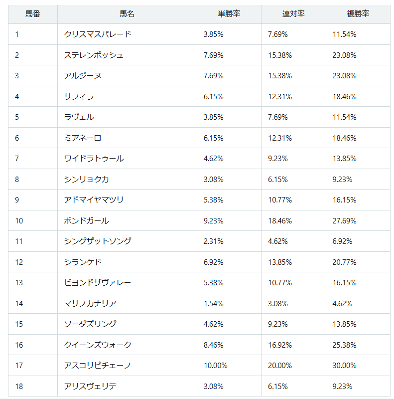Click the 30.00% place rate cell
The width and height of the screenshot is (394, 399).
(358, 366)
